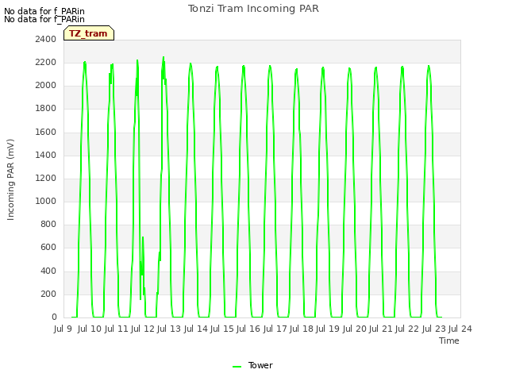Click the 1600 y-axis tick value
This screenshot has width=508, height=381.
tap(46, 132)
